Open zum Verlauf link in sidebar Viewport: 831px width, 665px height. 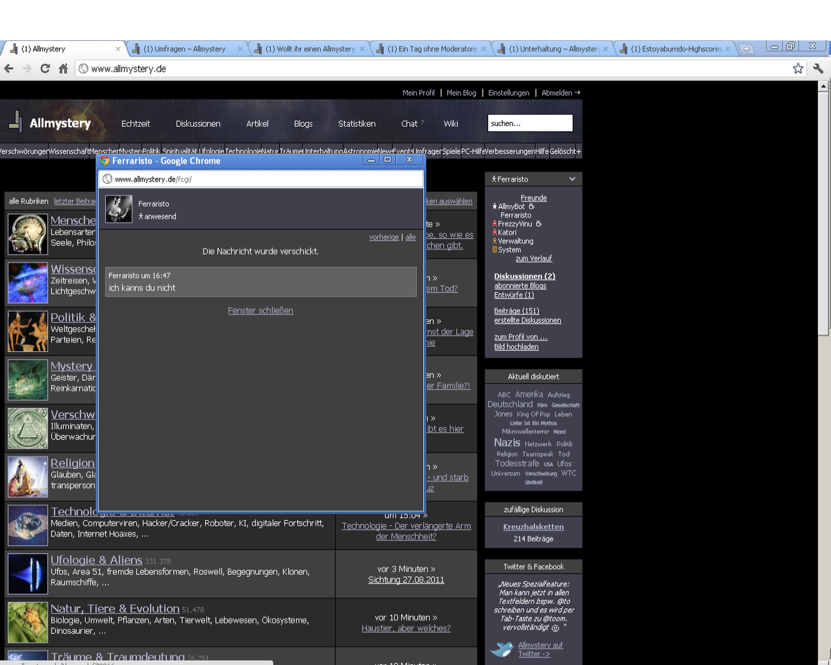point(534,258)
